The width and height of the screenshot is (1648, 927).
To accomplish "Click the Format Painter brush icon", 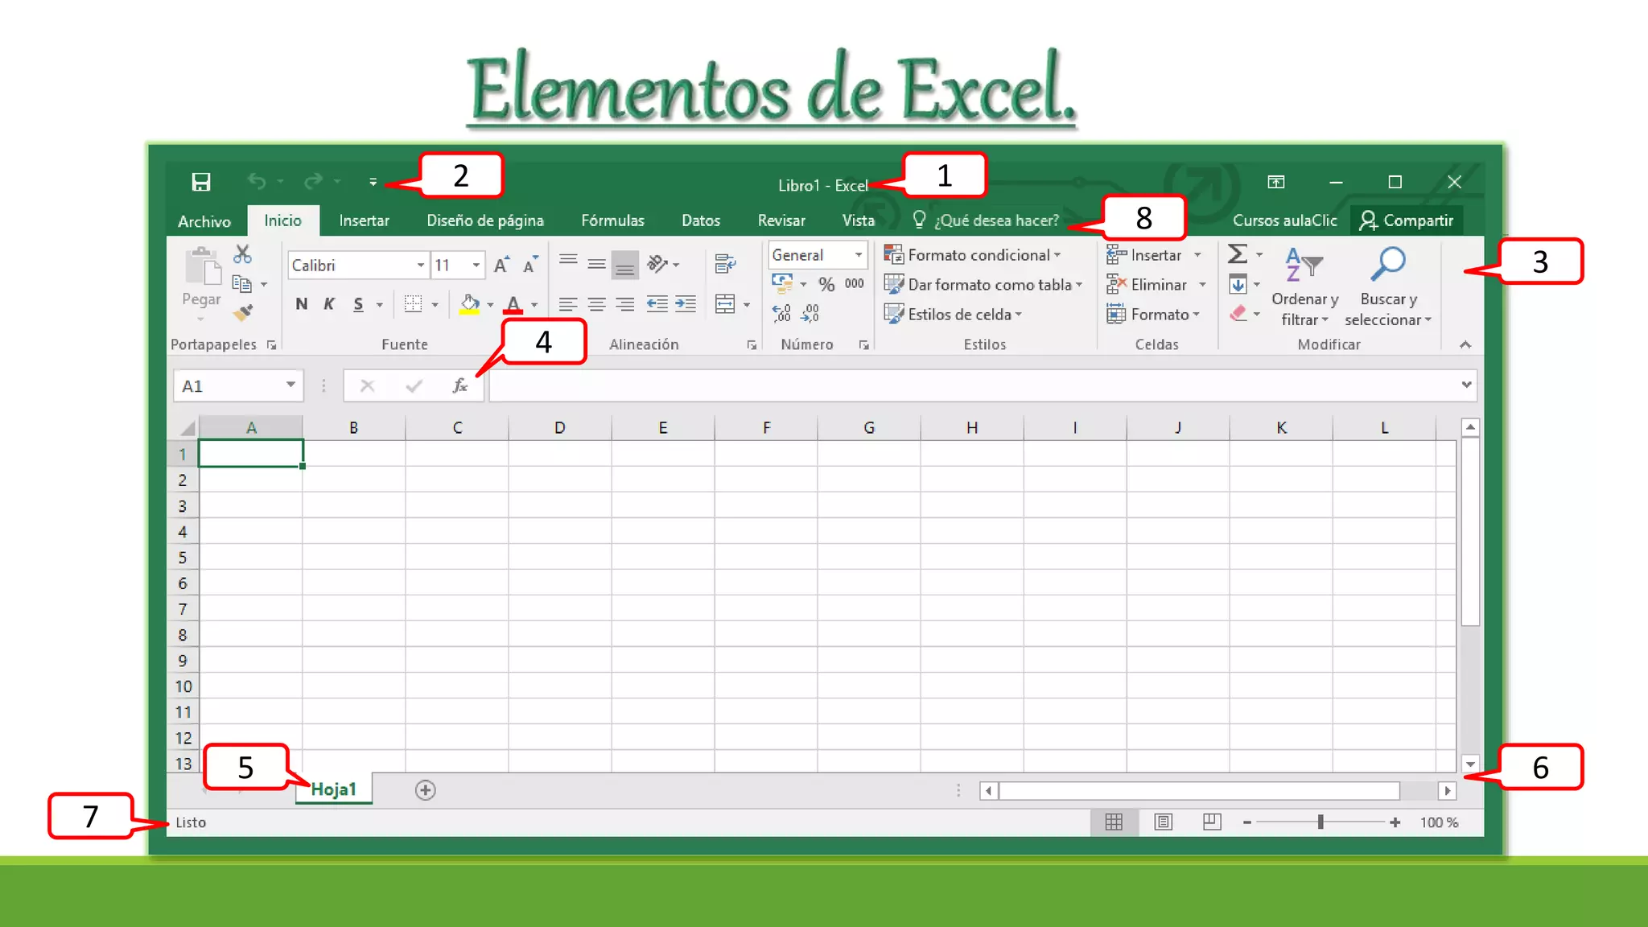I will point(243,312).
